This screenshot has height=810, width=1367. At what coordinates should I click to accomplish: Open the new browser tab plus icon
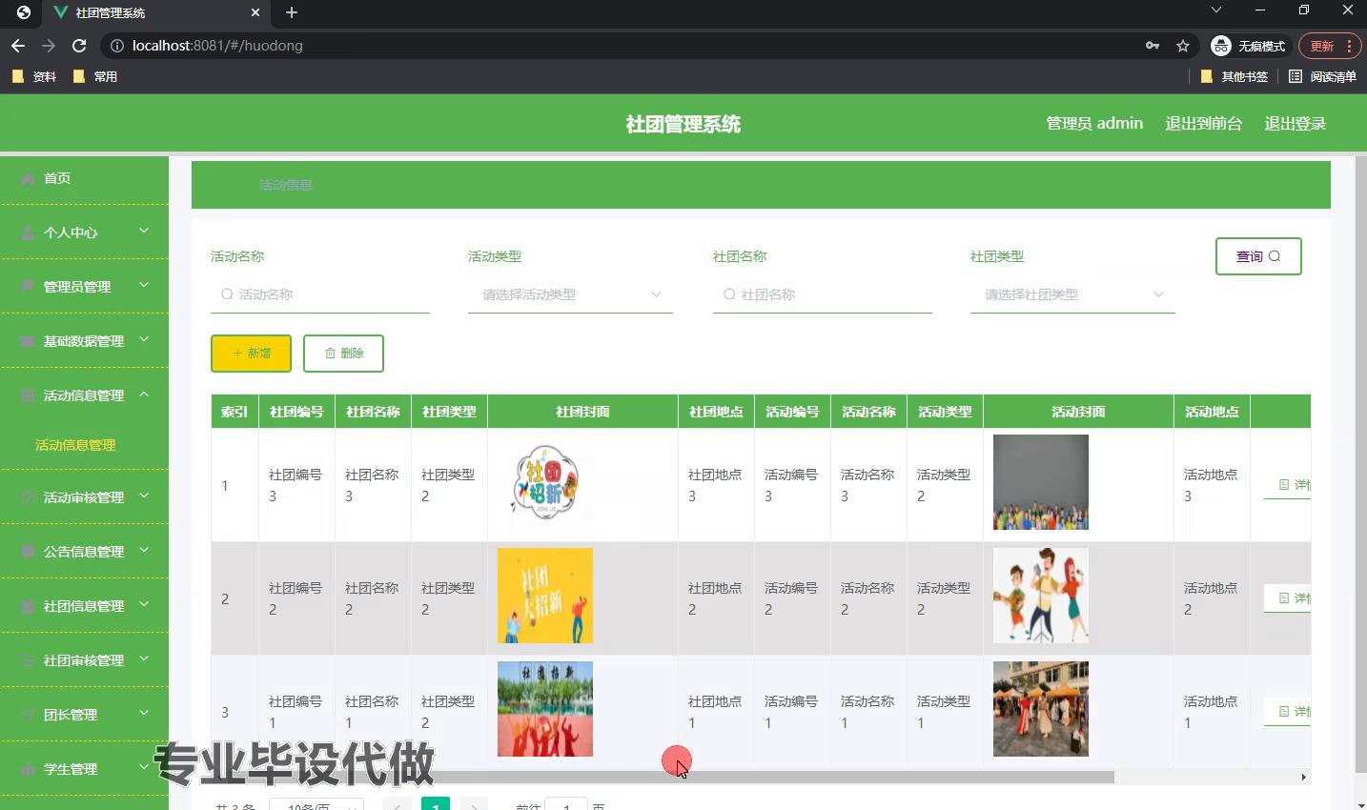292,12
